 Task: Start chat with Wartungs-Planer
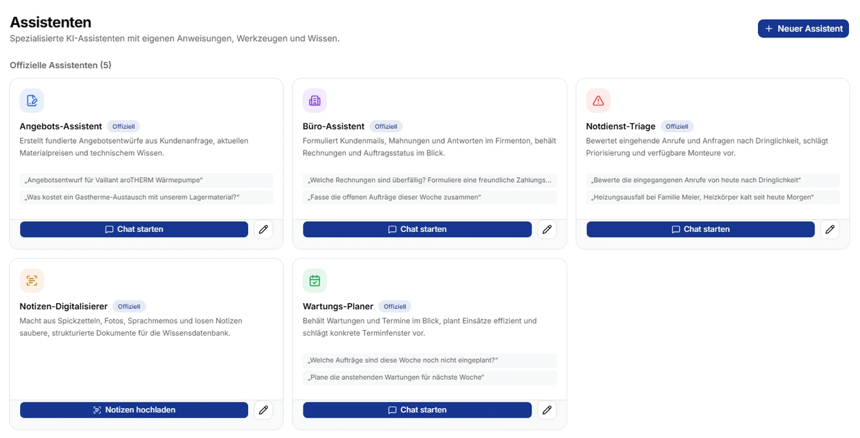point(417,410)
